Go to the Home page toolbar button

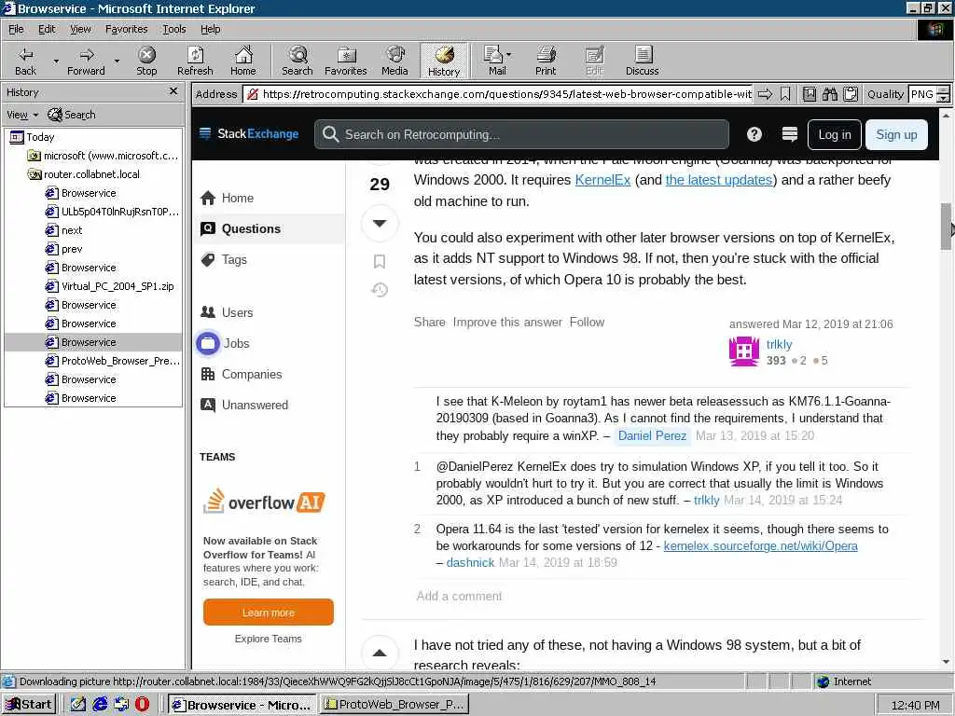pyautogui.click(x=243, y=61)
